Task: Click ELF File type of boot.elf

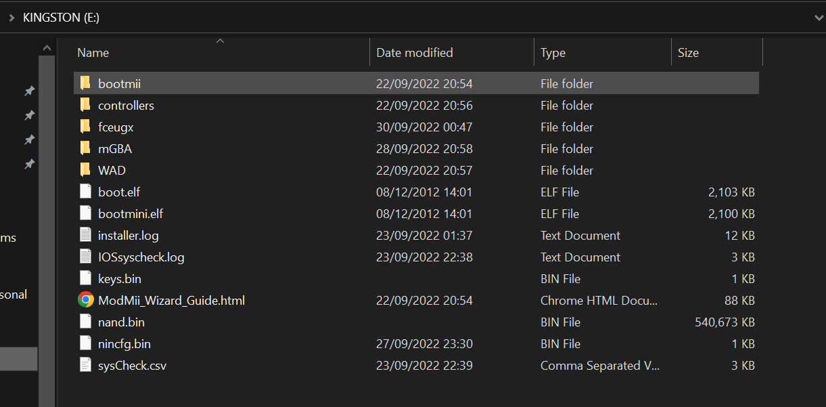Action: click(x=559, y=192)
